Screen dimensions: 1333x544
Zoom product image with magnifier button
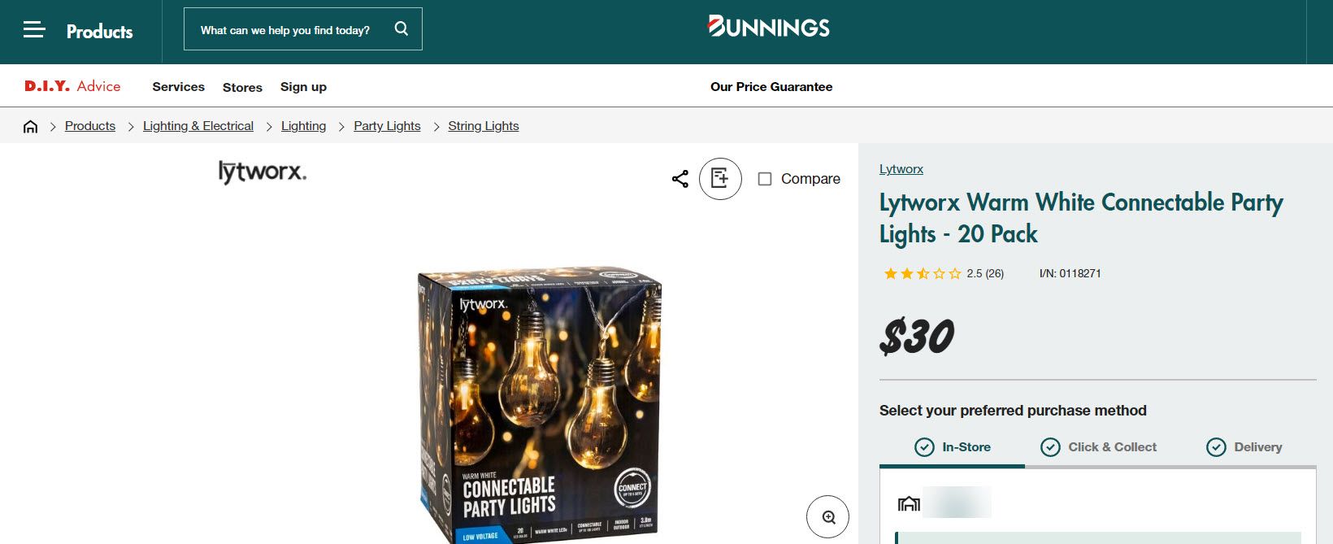827,517
